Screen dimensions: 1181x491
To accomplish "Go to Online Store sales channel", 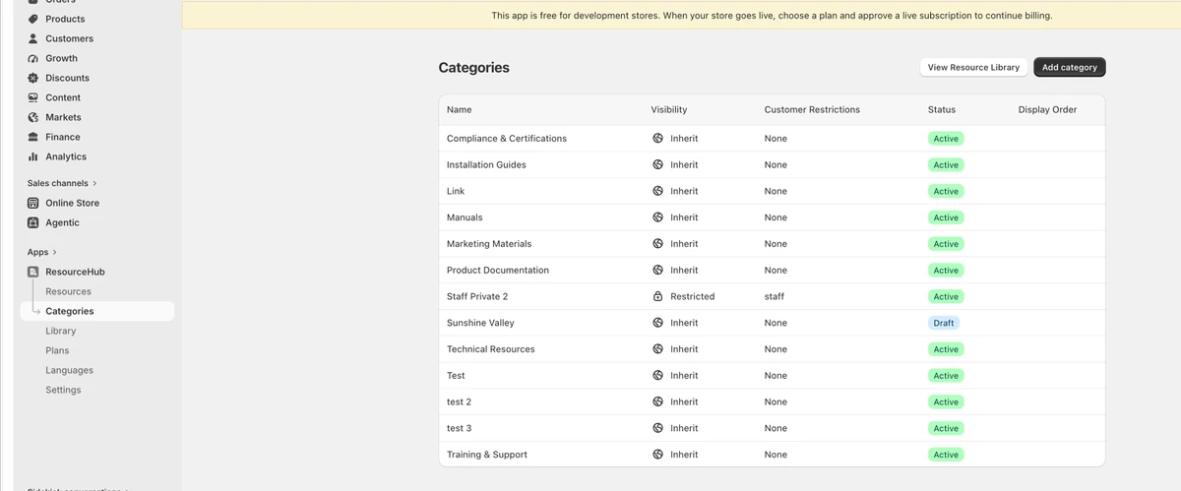I will [72, 203].
